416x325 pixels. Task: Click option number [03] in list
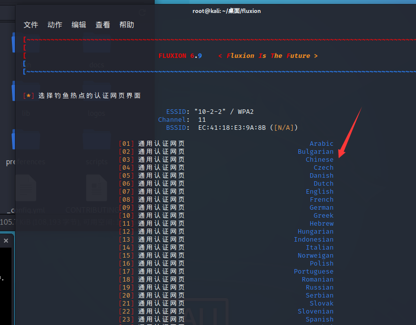coord(126,160)
